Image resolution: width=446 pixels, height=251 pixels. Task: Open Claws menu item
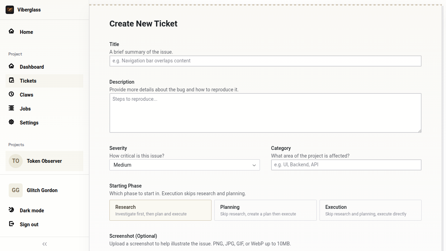click(x=26, y=95)
